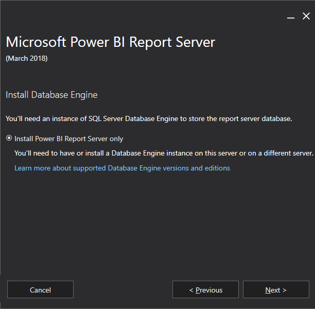Click the Database Engine instance requirement note
Viewport: 315px width, 309px height.
pyautogui.click(x=164, y=153)
